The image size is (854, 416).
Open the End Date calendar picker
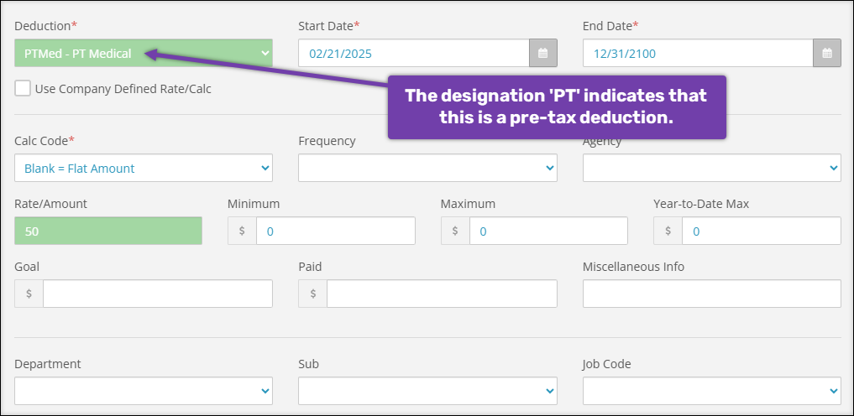(827, 53)
